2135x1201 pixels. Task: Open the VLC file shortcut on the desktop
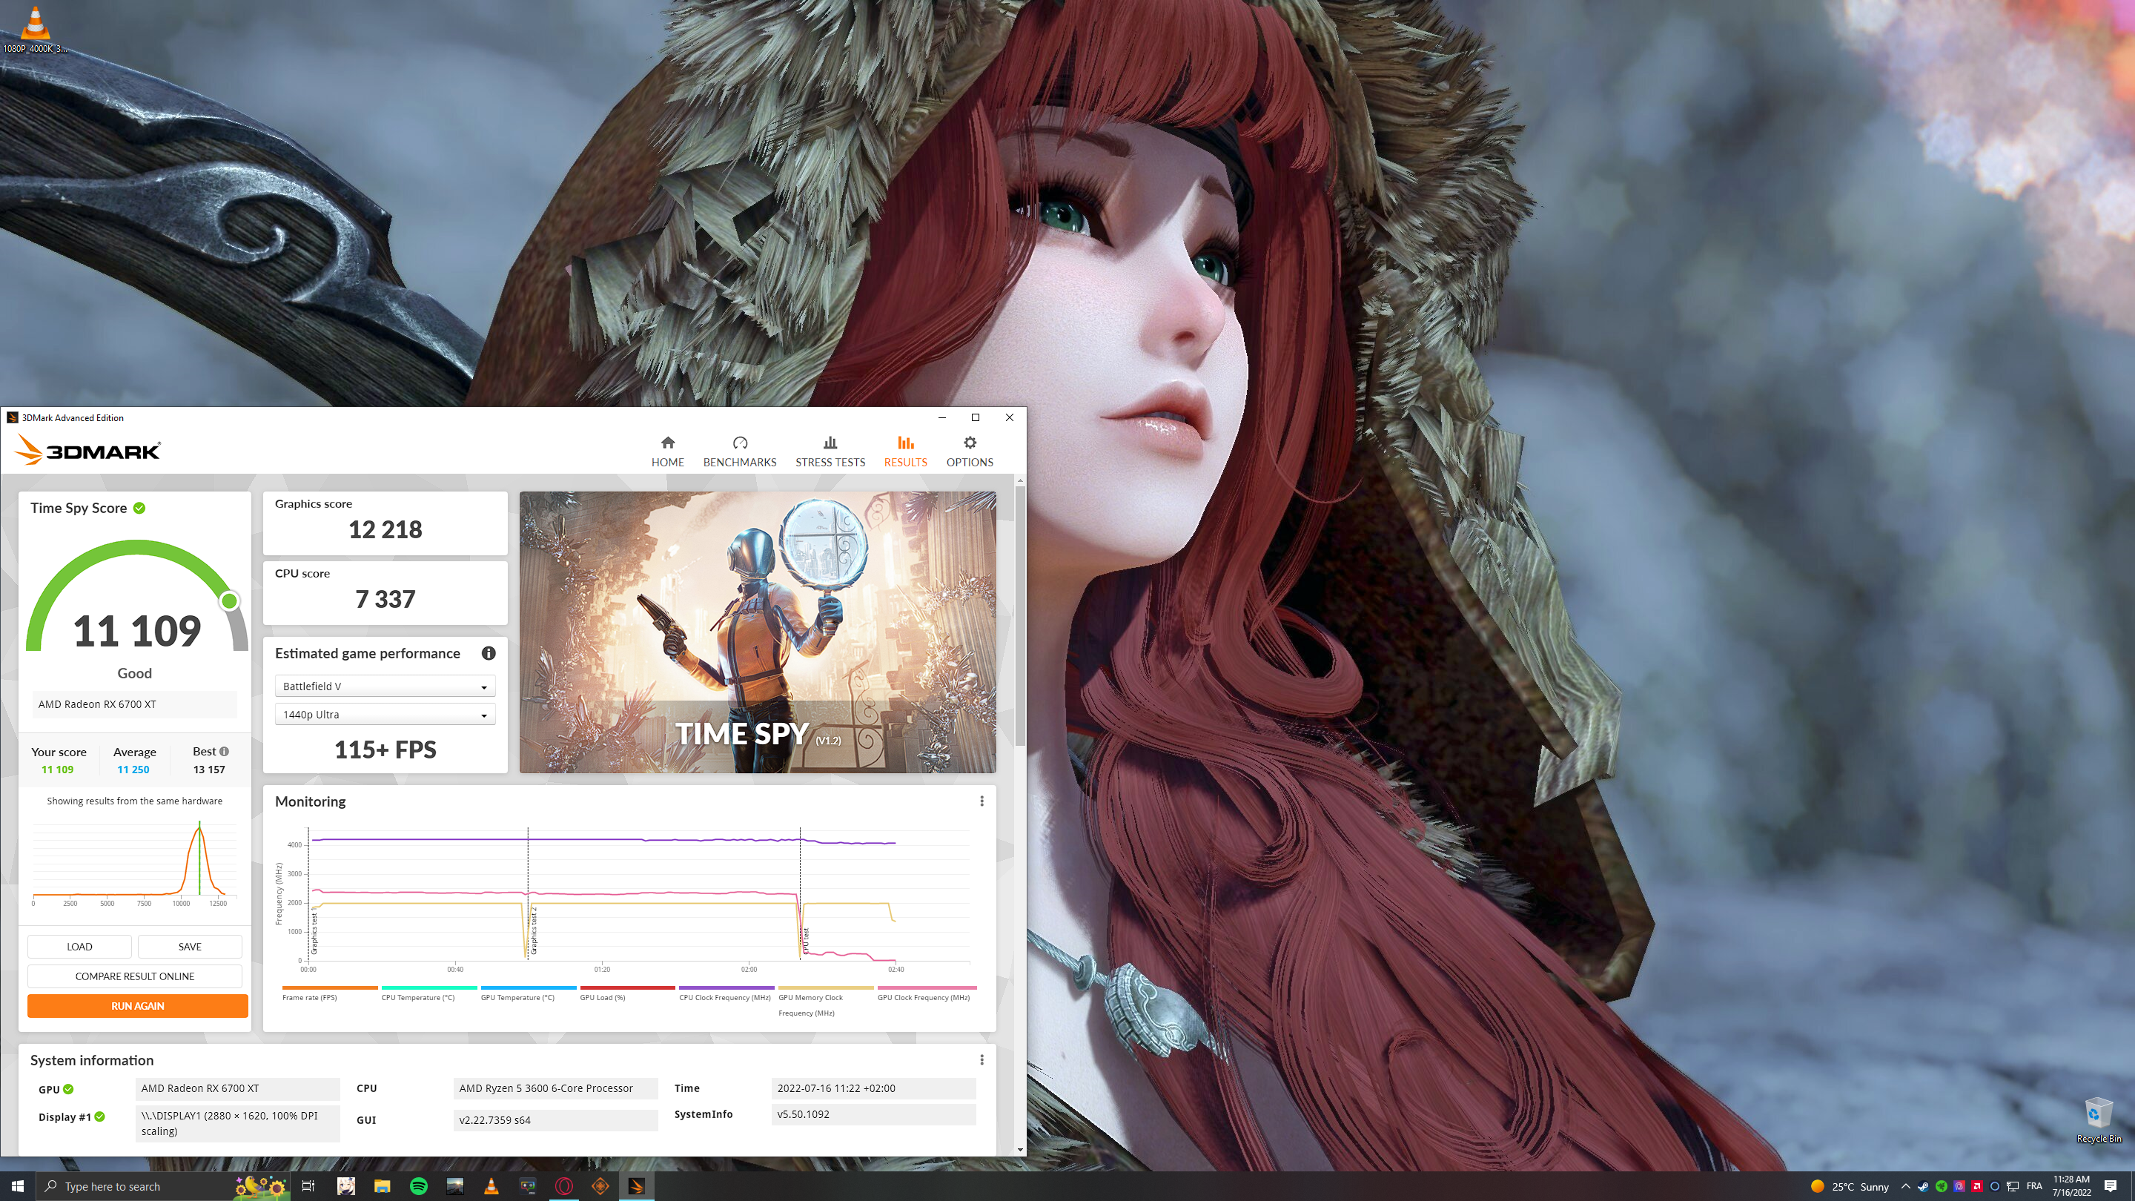[x=35, y=29]
